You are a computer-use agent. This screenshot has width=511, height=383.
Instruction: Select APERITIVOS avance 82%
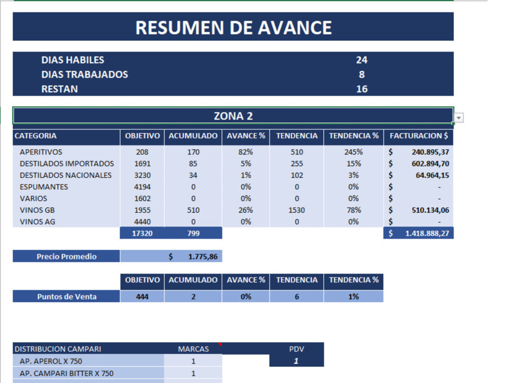tap(246, 152)
